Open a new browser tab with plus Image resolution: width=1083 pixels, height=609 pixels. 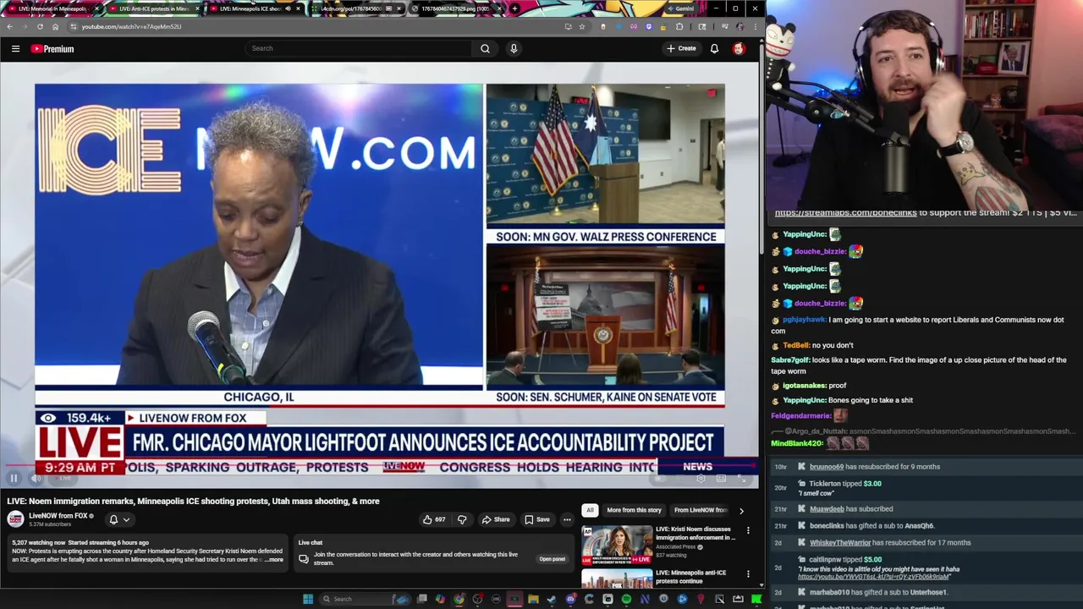point(514,8)
